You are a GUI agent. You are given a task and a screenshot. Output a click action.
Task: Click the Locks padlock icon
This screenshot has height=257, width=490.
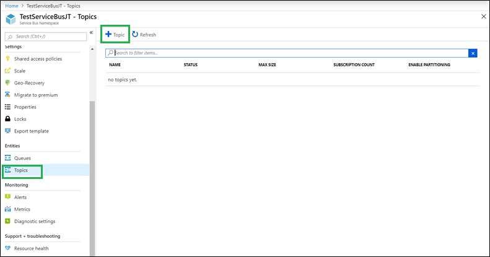point(8,119)
